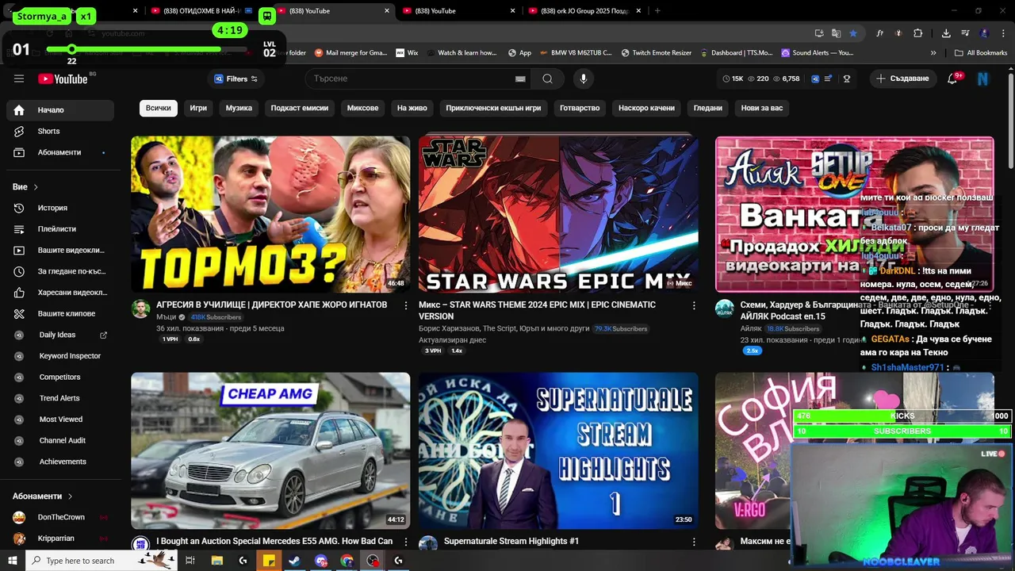Open more options for Mercedes E55 AMG video
The width and height of the screenshot is (1015, 571).
(x=406, y=542)
